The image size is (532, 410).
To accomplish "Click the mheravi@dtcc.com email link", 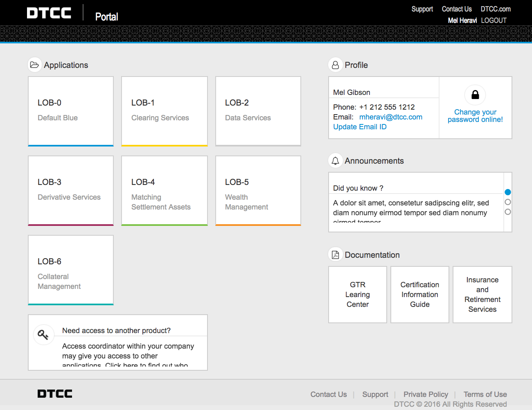I will click(391, 117).
